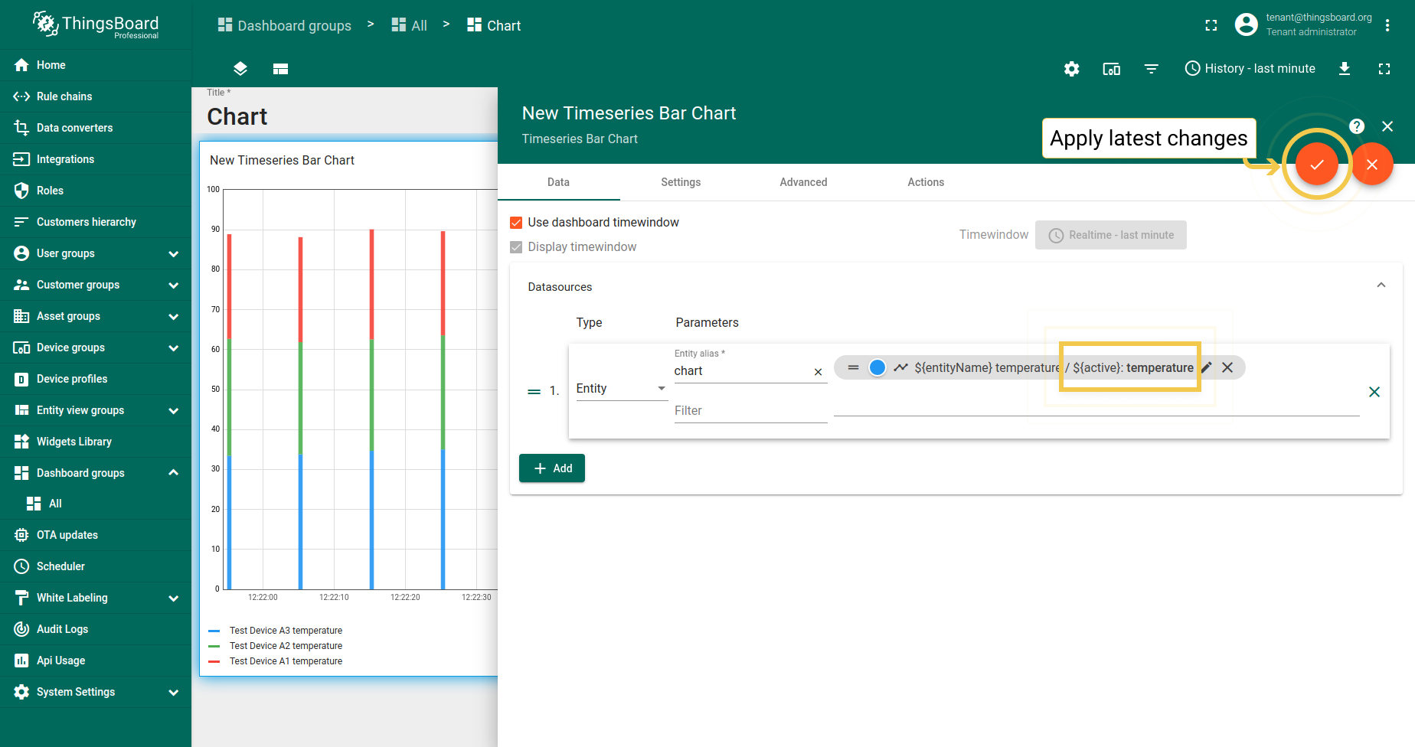Expand Device groups menu
Screen dimensions: 1415x747
pyautogui.click(x=95, y=347)
